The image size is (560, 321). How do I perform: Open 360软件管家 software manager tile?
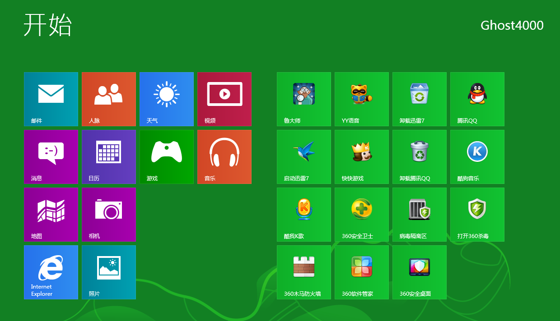pos(362,272)
